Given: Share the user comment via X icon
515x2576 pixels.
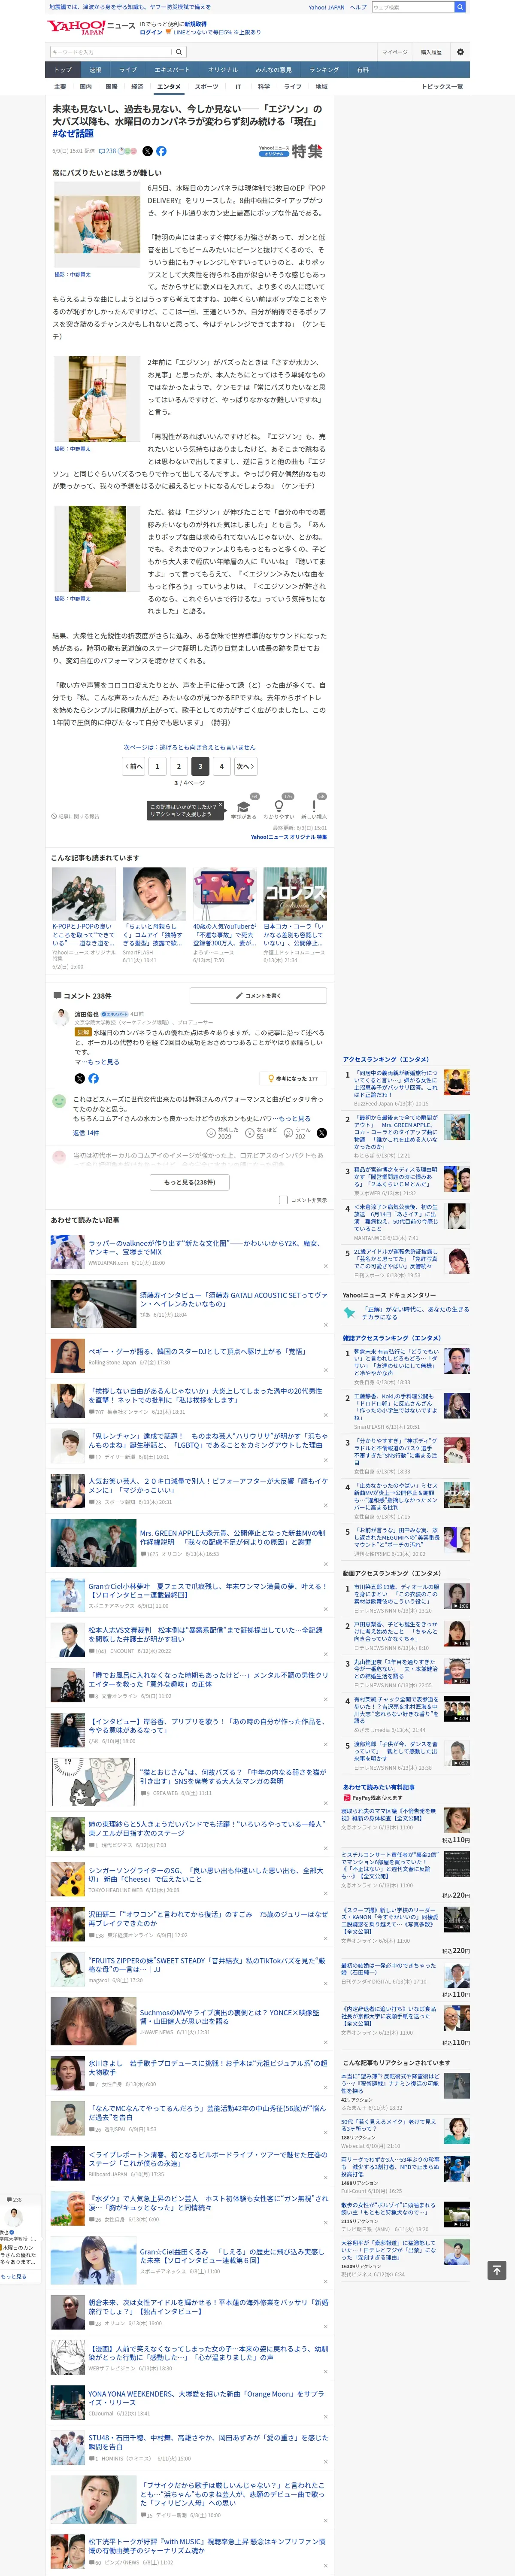Looking at the screenshot, I should pyautogui.click(x=322, y=1133).
